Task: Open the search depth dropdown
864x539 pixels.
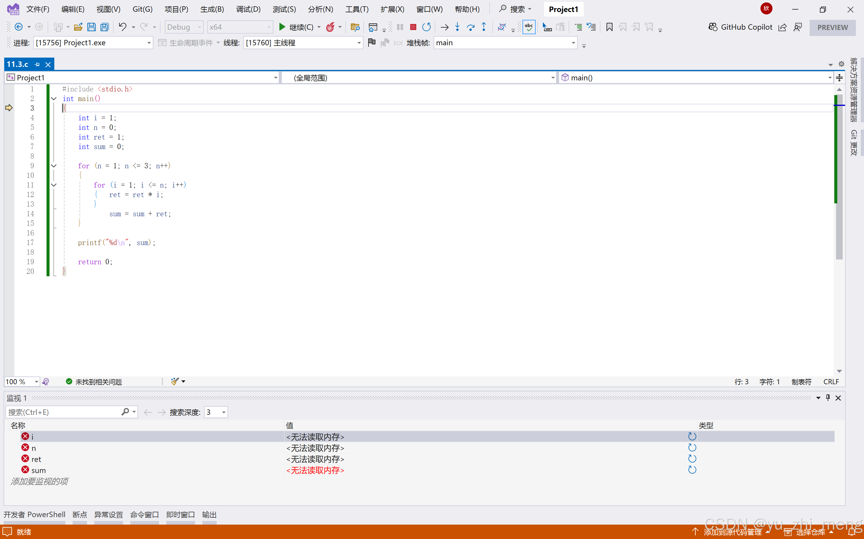Action: point(224,412)
